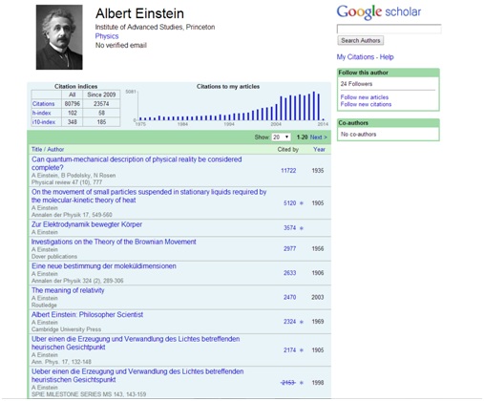Click Follow new articles link
The height and width of the screenshot is (401, 484).
(x=365, y=97)
